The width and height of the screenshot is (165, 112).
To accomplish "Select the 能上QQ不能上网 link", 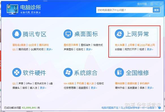I will click(146, 45).
